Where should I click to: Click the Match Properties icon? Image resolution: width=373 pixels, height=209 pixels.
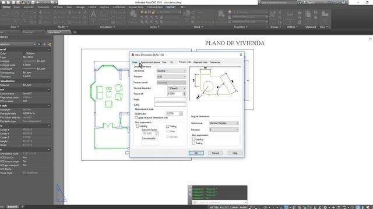click(x=221, y=15)
